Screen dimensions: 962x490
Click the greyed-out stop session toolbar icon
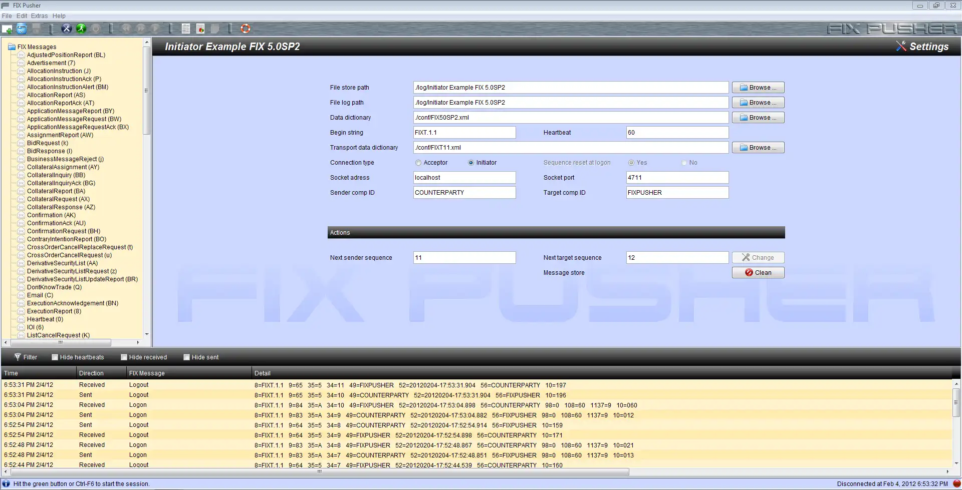pos(95,29)
